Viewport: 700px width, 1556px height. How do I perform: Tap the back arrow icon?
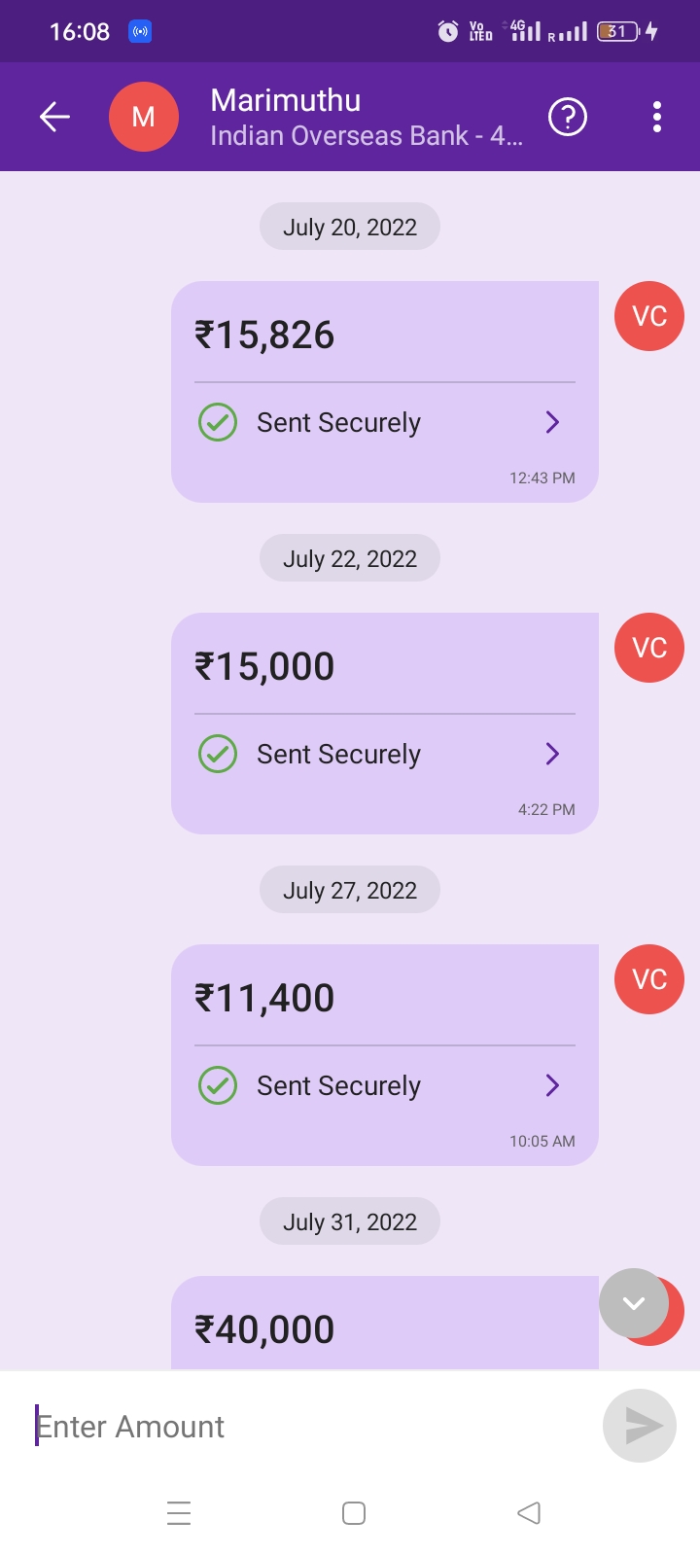click(x=54, y=118)
